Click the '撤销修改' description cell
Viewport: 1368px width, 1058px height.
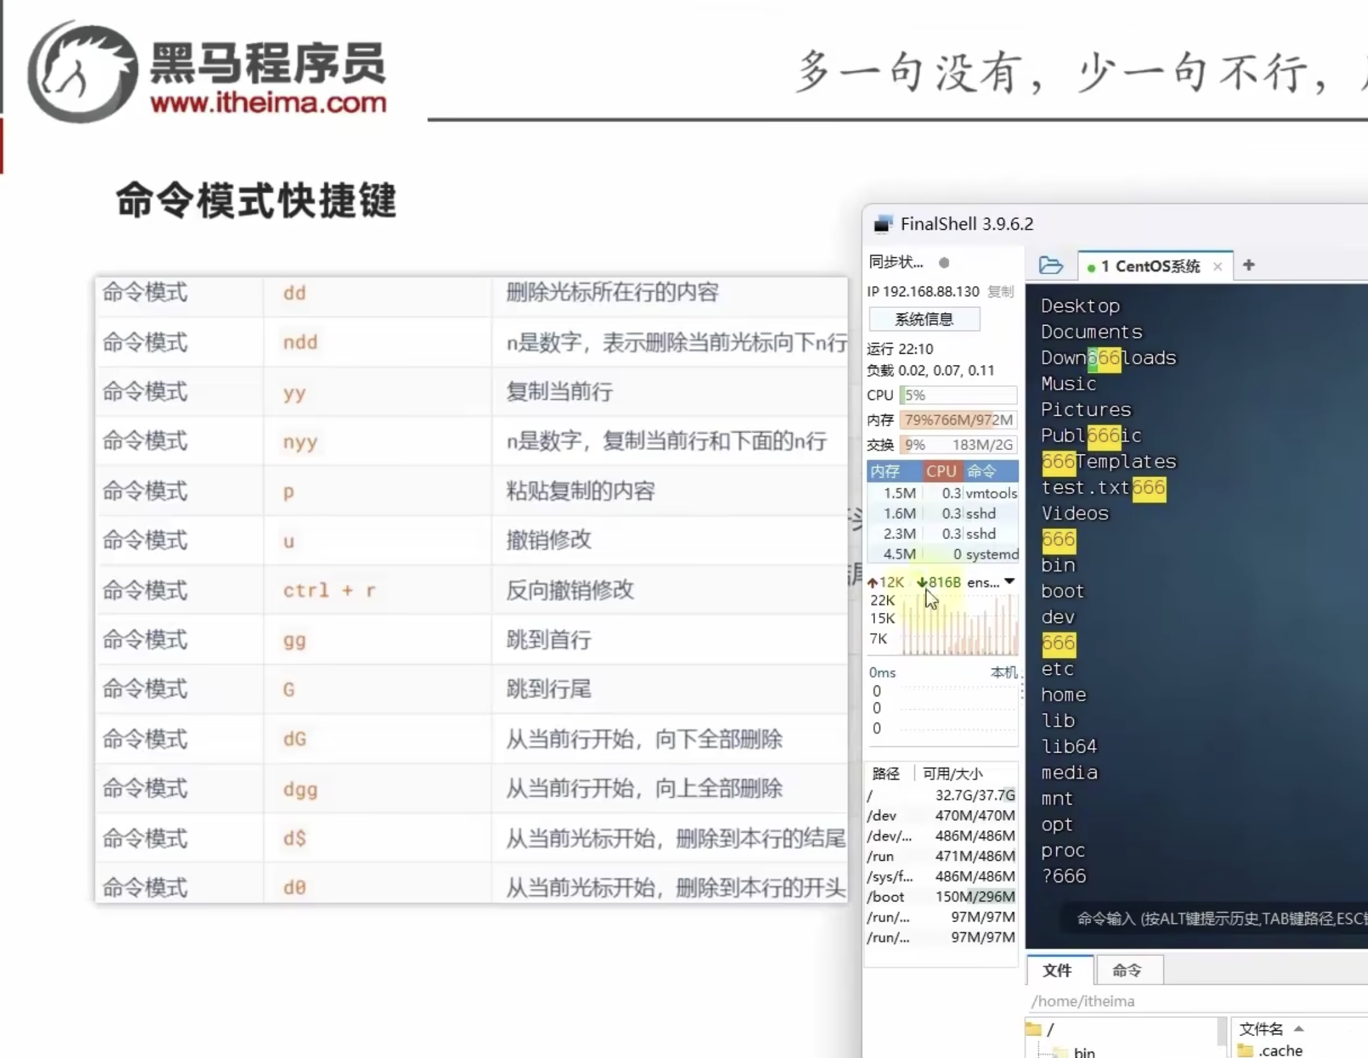(670, 540)
